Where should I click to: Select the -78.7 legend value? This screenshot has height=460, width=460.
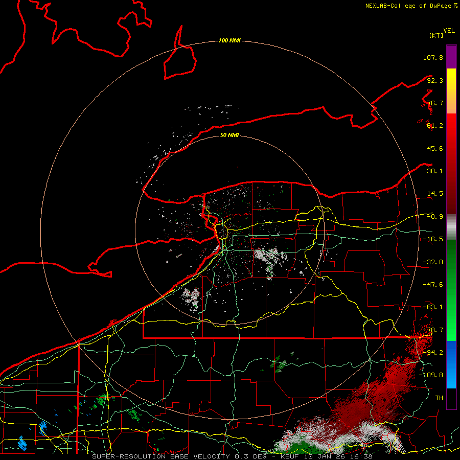(433, 330)
